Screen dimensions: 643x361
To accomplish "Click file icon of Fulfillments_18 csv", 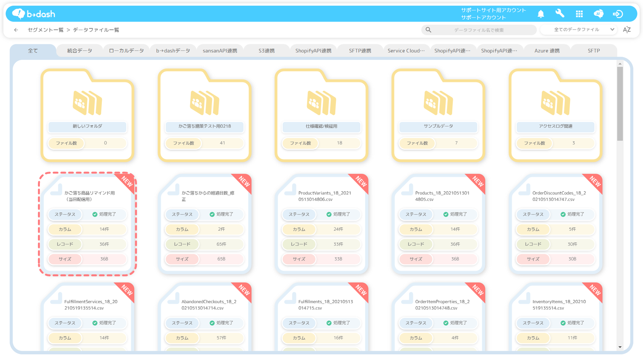I will click(290, 298).
